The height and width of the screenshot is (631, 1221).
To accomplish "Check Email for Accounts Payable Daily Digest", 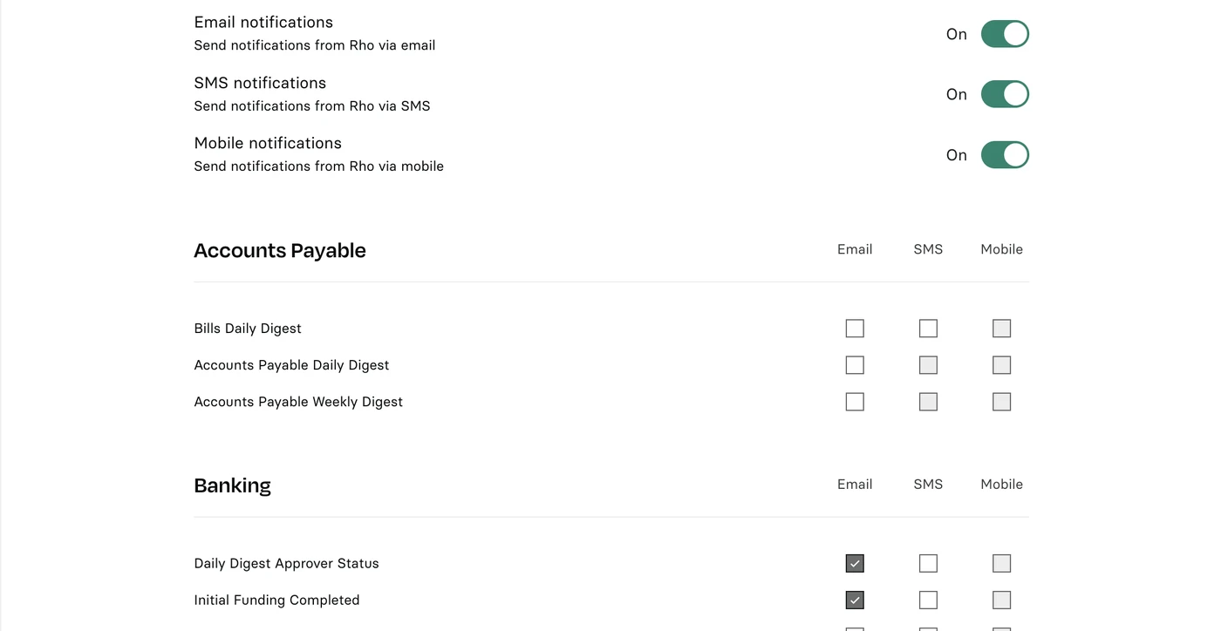I will pos(855,365).
